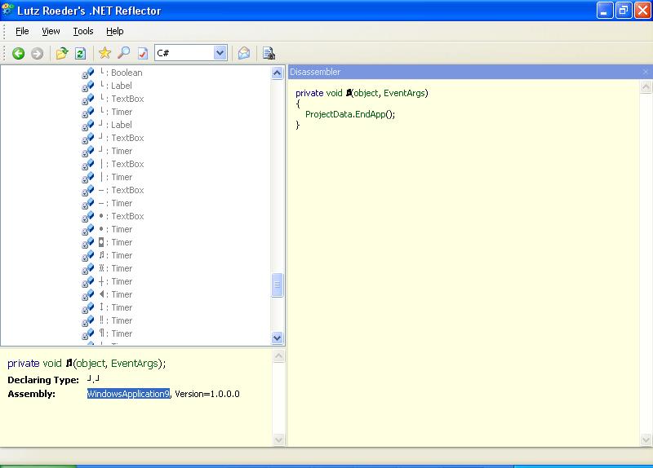653x468 pixels.
Task: Click the Open assembly folder icon
Action: [62, 53]
